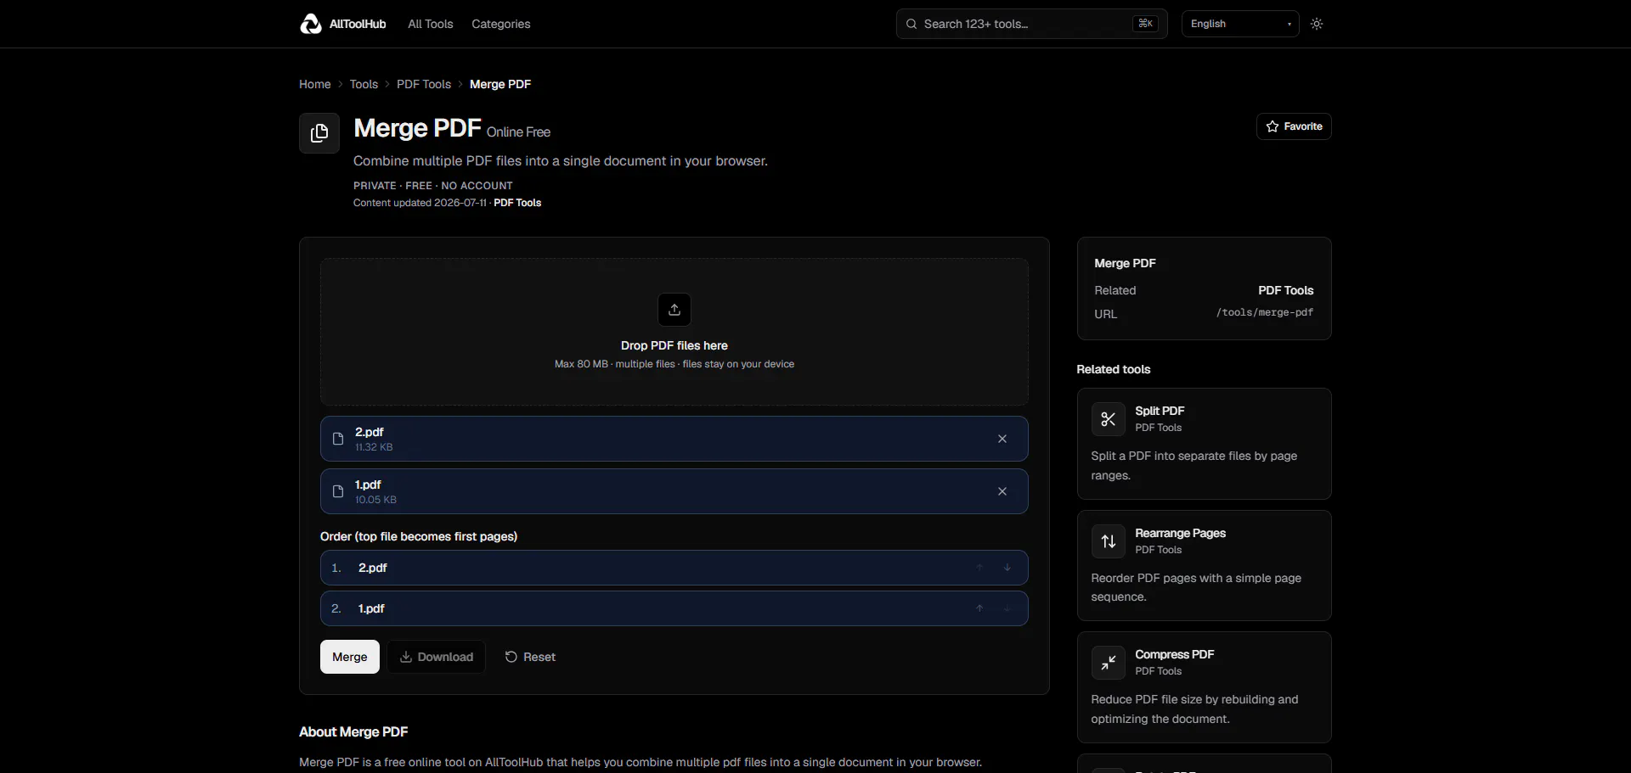Move 2.pdf up in the order
Screen dimensions: 1631x773
pyautogui.click(x=979, y=568)
